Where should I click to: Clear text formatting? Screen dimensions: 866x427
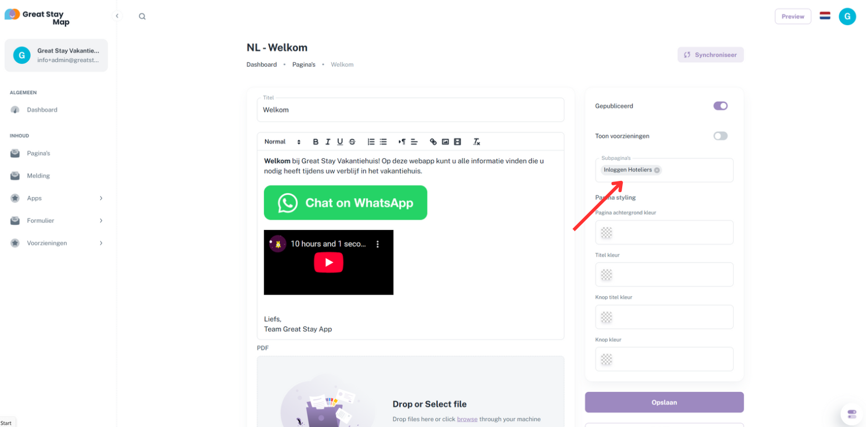476,142
